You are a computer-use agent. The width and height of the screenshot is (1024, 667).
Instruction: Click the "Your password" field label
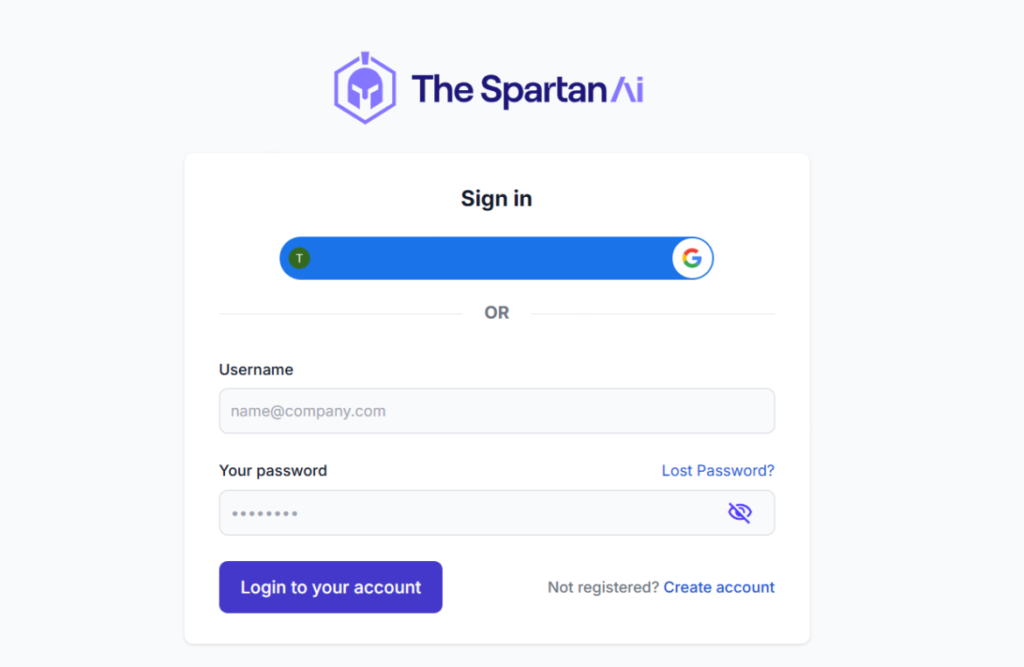[x=273, y=471]
